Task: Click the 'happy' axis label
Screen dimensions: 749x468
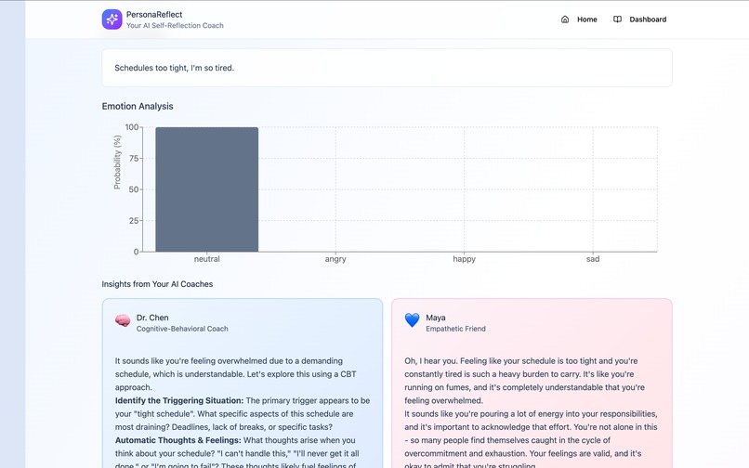Action: [465, 259]
